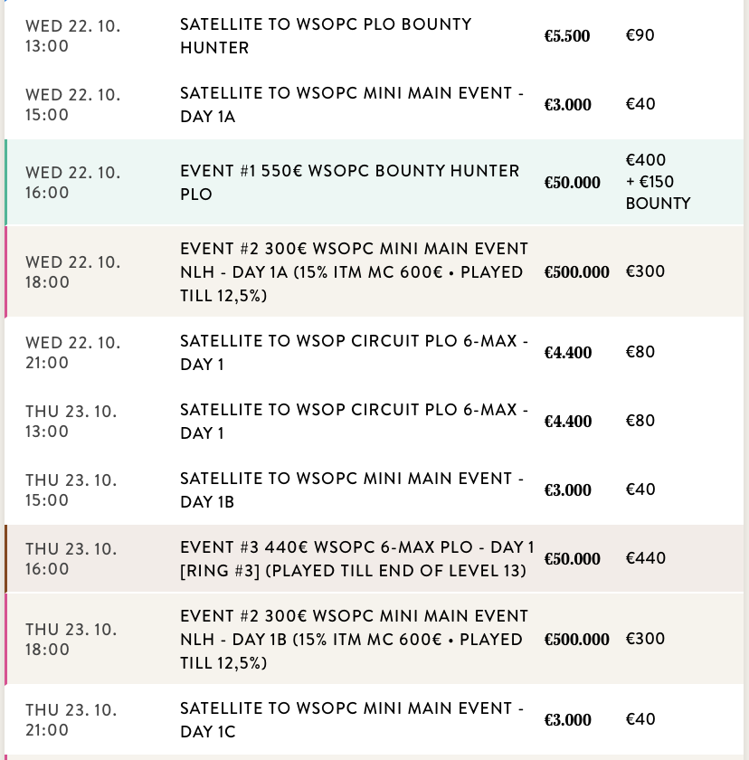
Task: Open Satellite to WSOPC PLO Bounty Hunter event
Action: point(326,36)
